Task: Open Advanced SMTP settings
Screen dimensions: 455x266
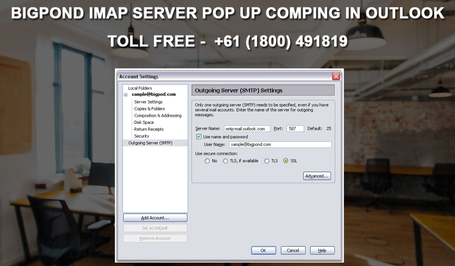Action: (x=317, y=176)
